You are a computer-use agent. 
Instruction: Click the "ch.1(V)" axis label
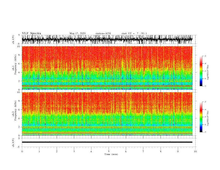pos(13,39)
